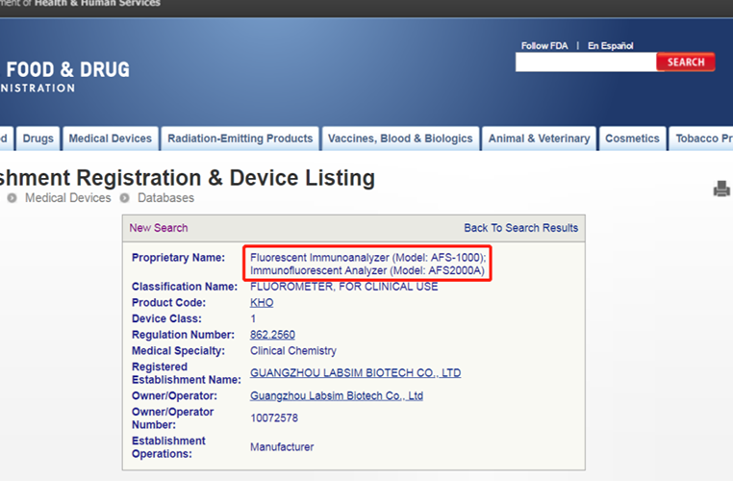Screen dimensions: 733x481
Task: Open Vaccines, Blood & Biologics tab
Action: 400,139
